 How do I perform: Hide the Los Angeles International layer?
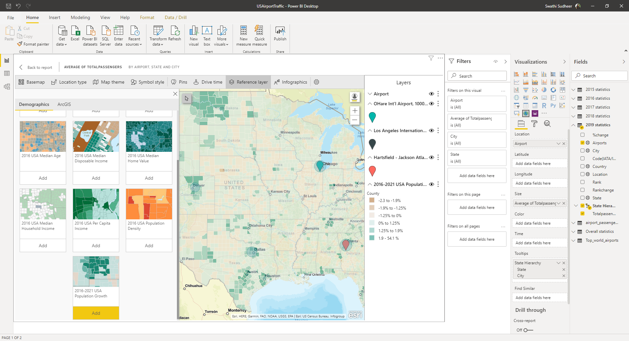click(x=431, y=130)
